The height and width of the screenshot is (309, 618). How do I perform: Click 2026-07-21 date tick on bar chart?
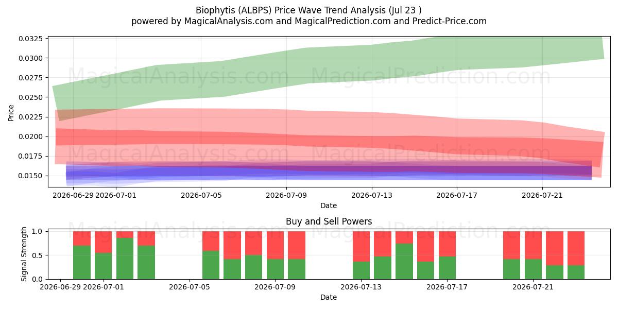pos(533,287)
